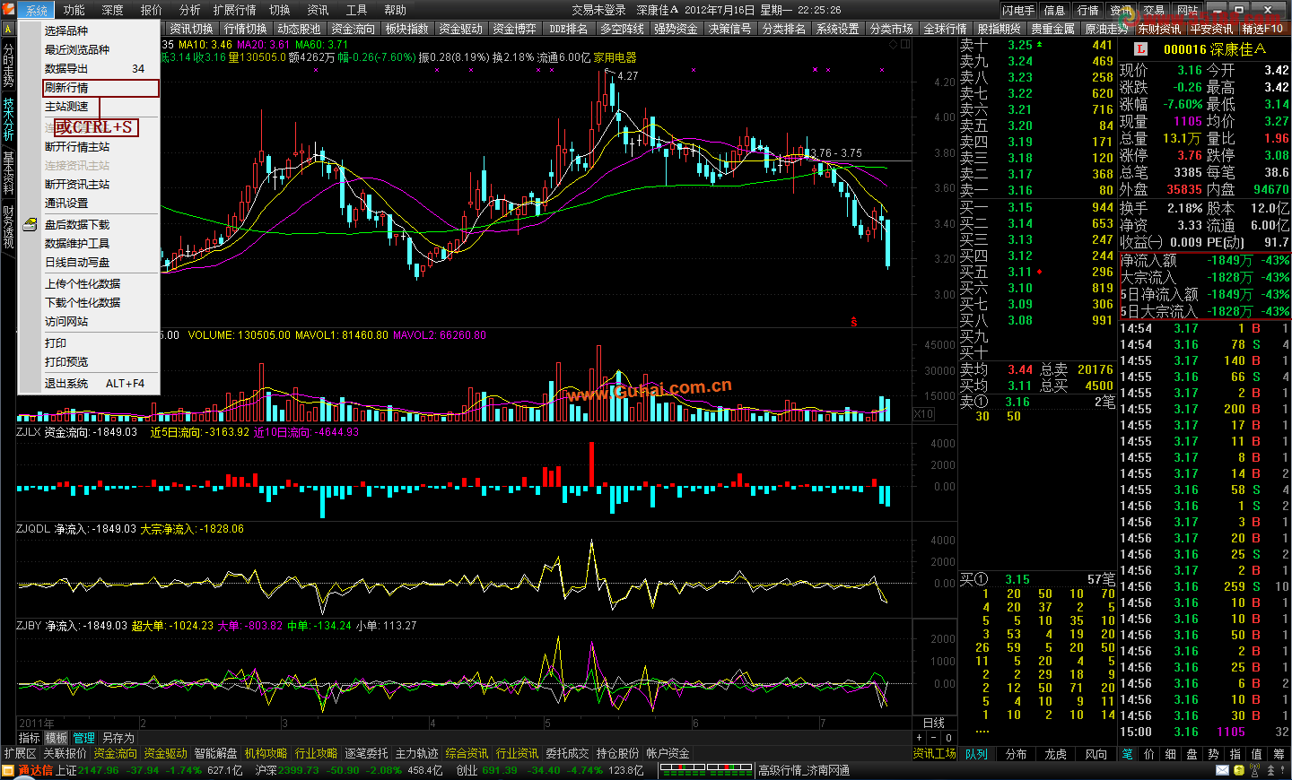Click the 网站 top-right button
This screenshot has width=1292, height=780.
[x=1187, y=10]
